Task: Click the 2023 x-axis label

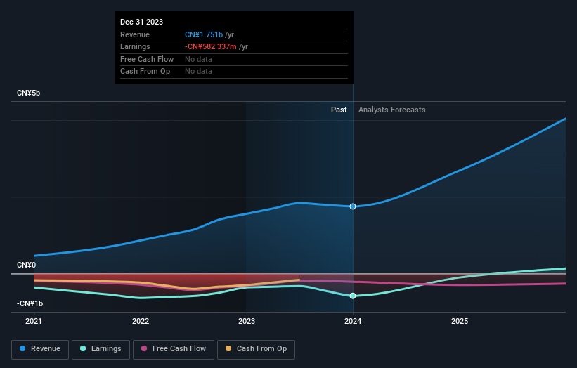Action: tap(247, 322)
